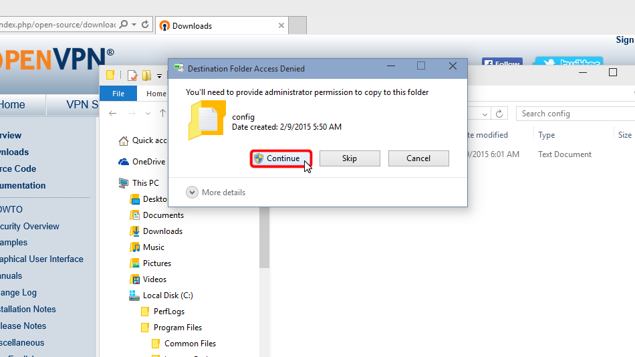
Task: Click the Explorer refresh button icon
Action: 499,114
